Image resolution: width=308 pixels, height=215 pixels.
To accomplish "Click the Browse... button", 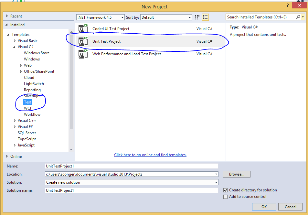I will coord(237,174).
